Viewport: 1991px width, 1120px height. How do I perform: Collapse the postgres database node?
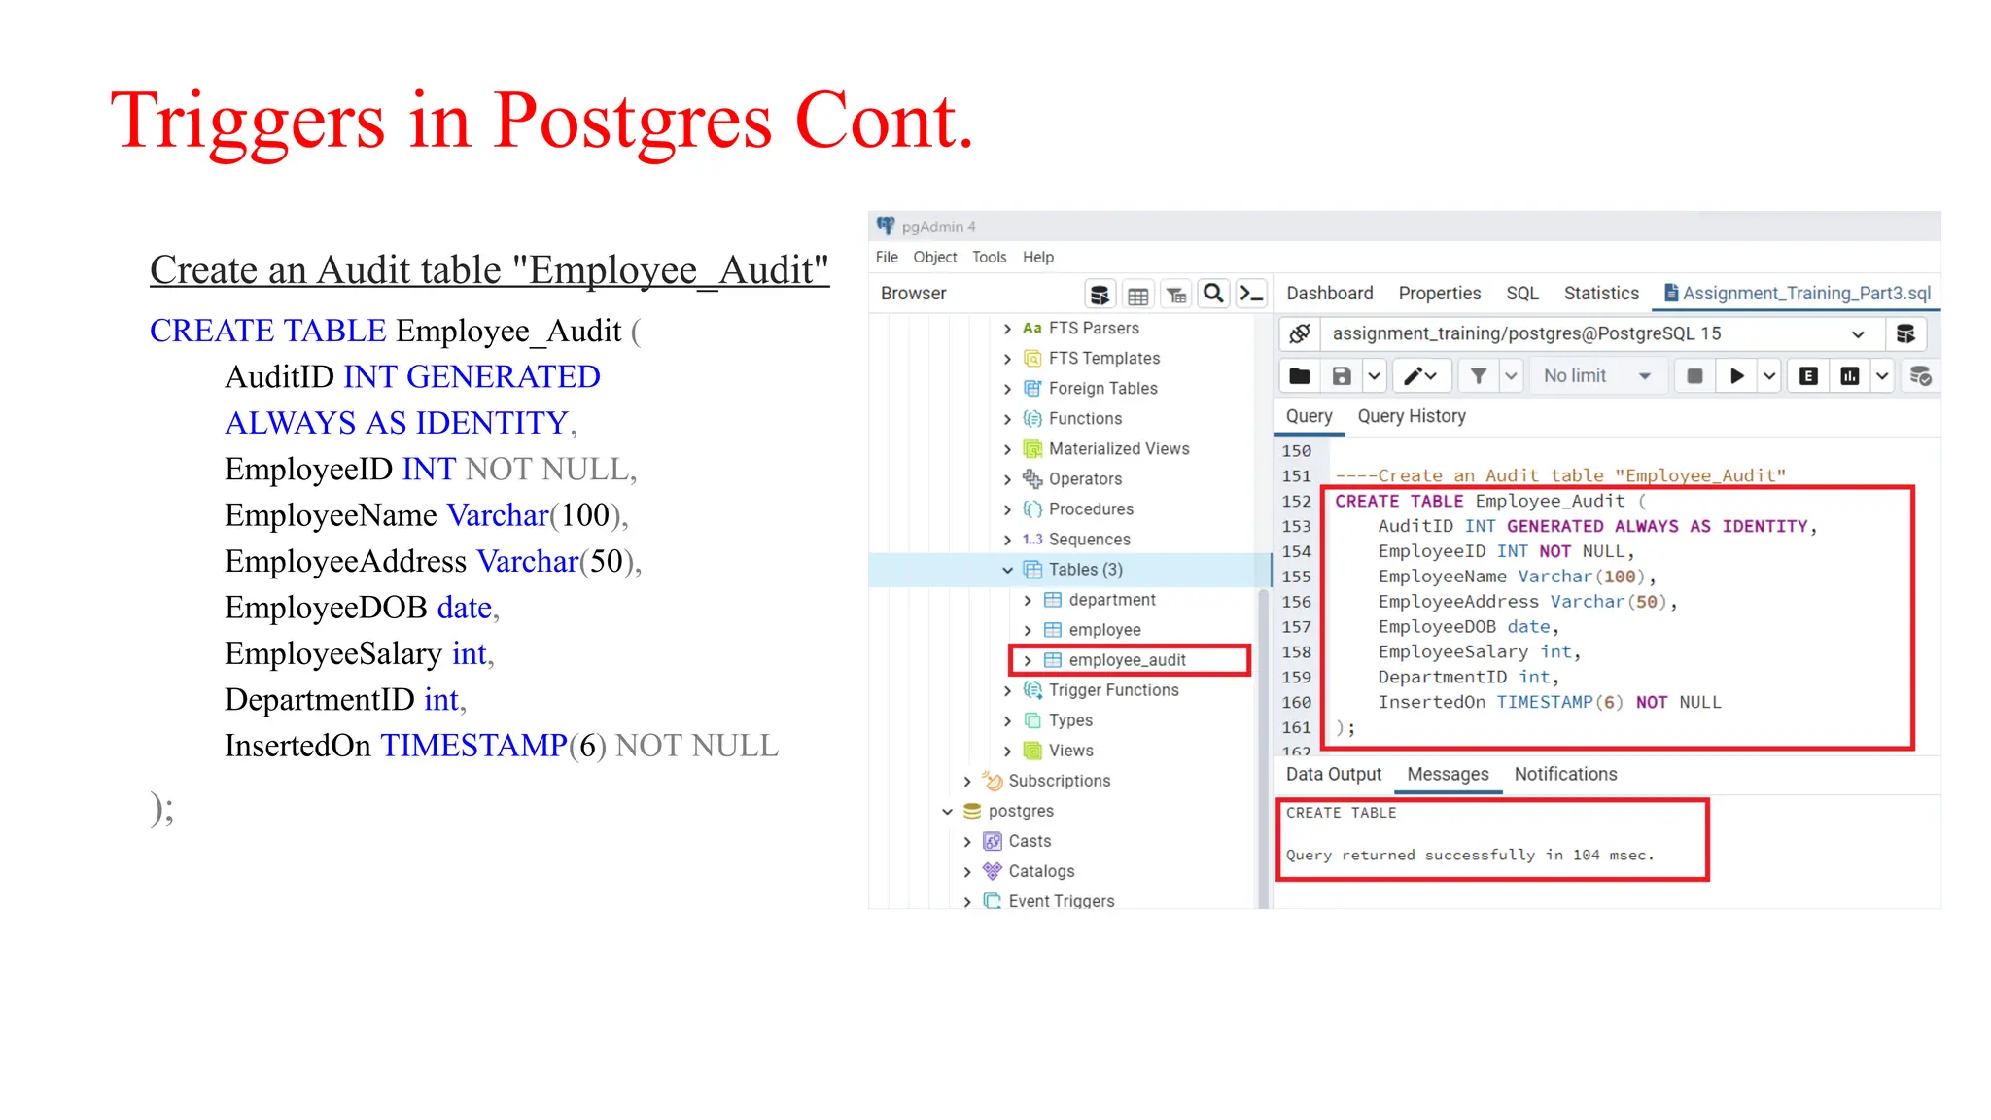coord(947,811)
